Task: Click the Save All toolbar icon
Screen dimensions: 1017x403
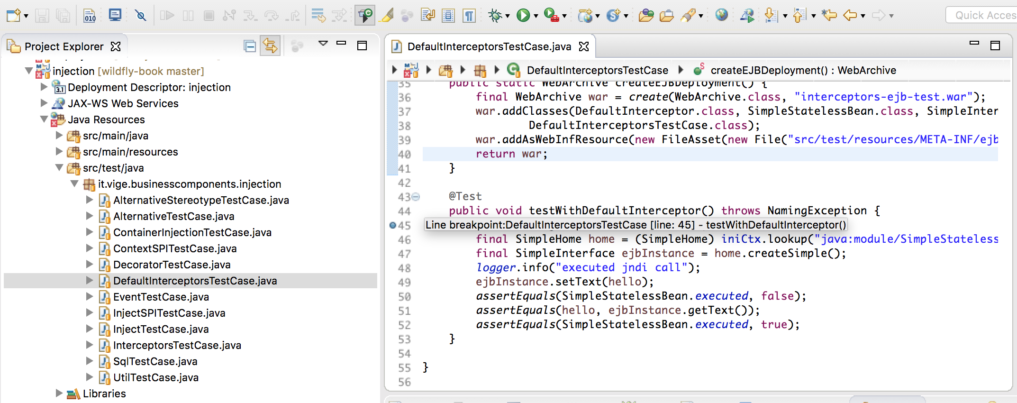Action: click(x=63, y=16)
